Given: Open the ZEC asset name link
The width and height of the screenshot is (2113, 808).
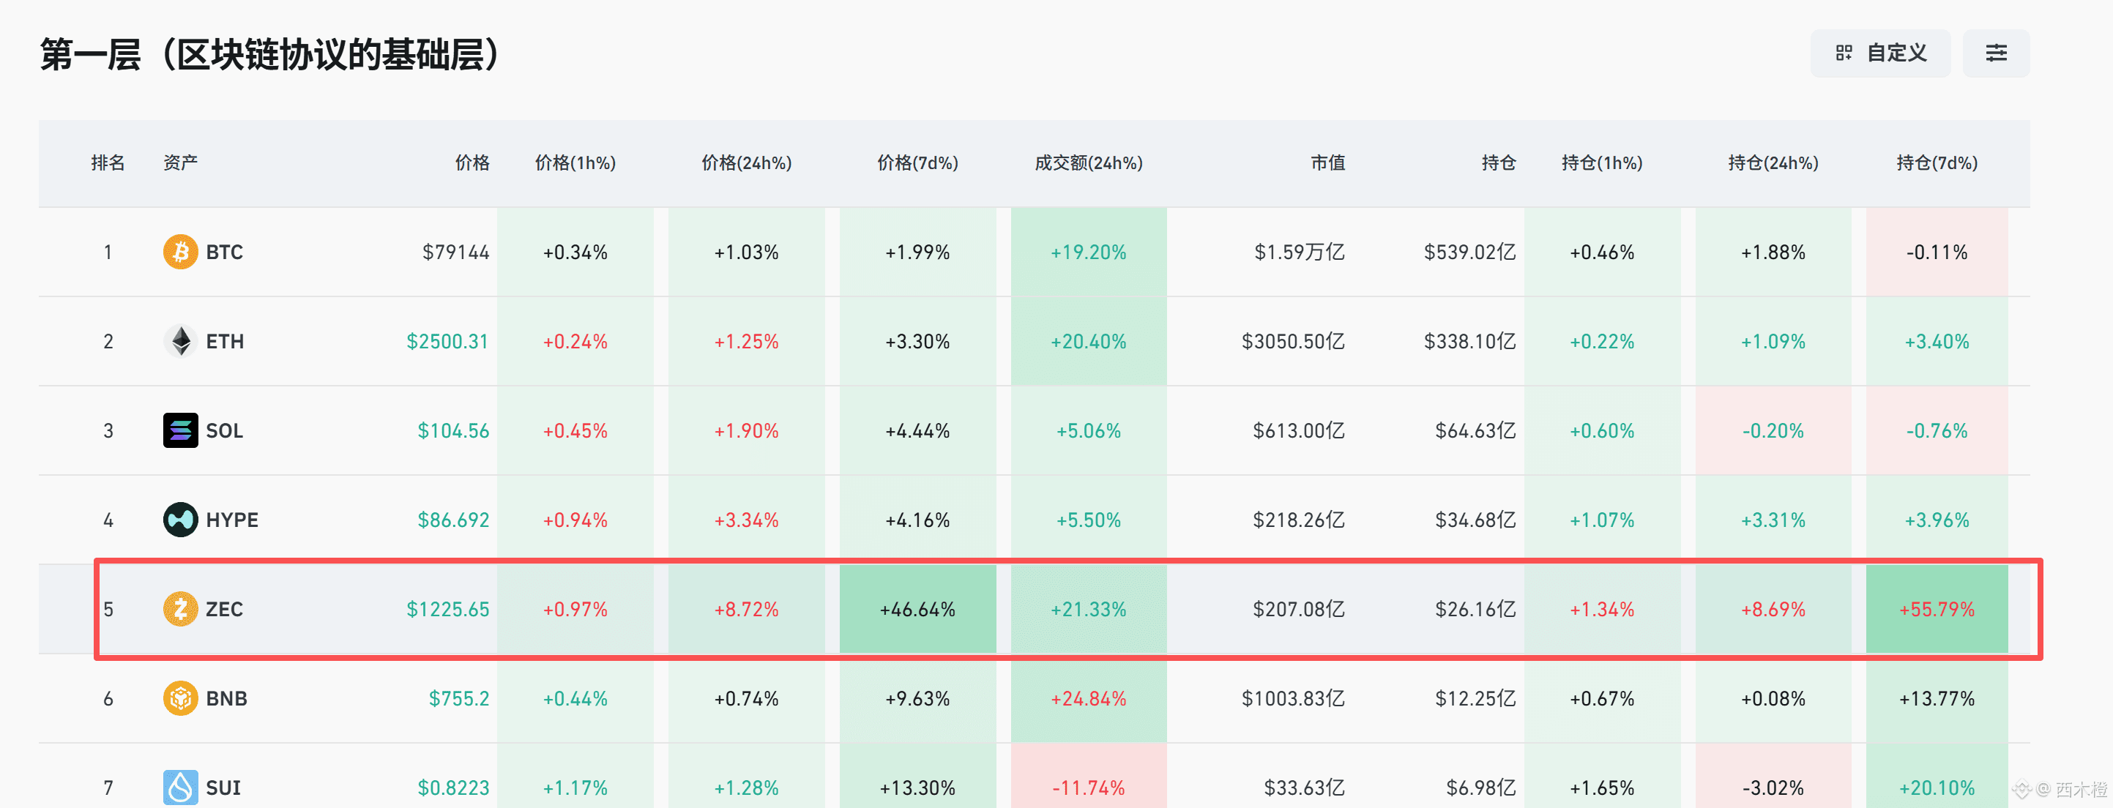Looking at the screenshot, I should tap(224, 610).
